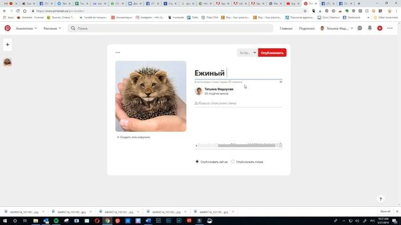
Task: Open Chrome from the taskbar
Action: tap(107, 221)
